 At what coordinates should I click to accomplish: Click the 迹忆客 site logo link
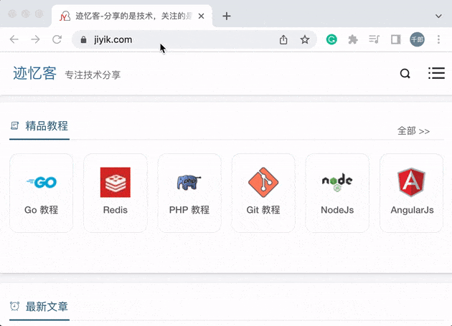click(x=34, y=73)
